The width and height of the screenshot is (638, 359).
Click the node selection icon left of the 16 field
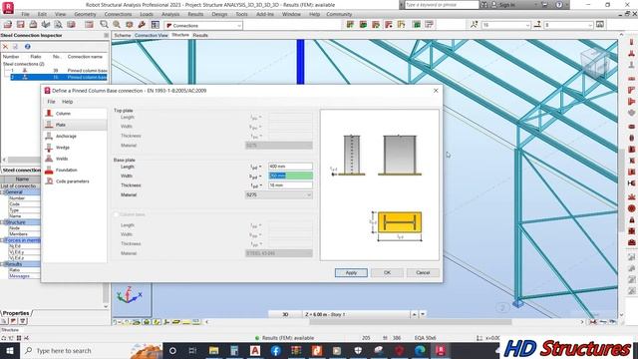(475, 25)
